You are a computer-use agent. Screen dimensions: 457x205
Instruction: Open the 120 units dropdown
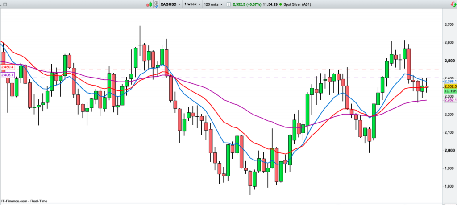coord(213,4)
